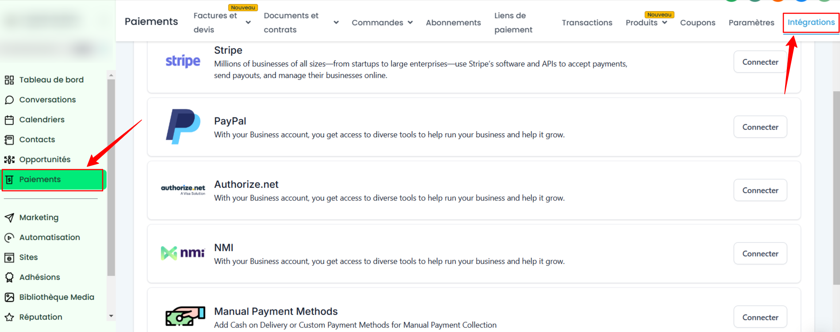Click the Calendriers calendar icon
The image size is (840, 332).
(x=9, y=120)
